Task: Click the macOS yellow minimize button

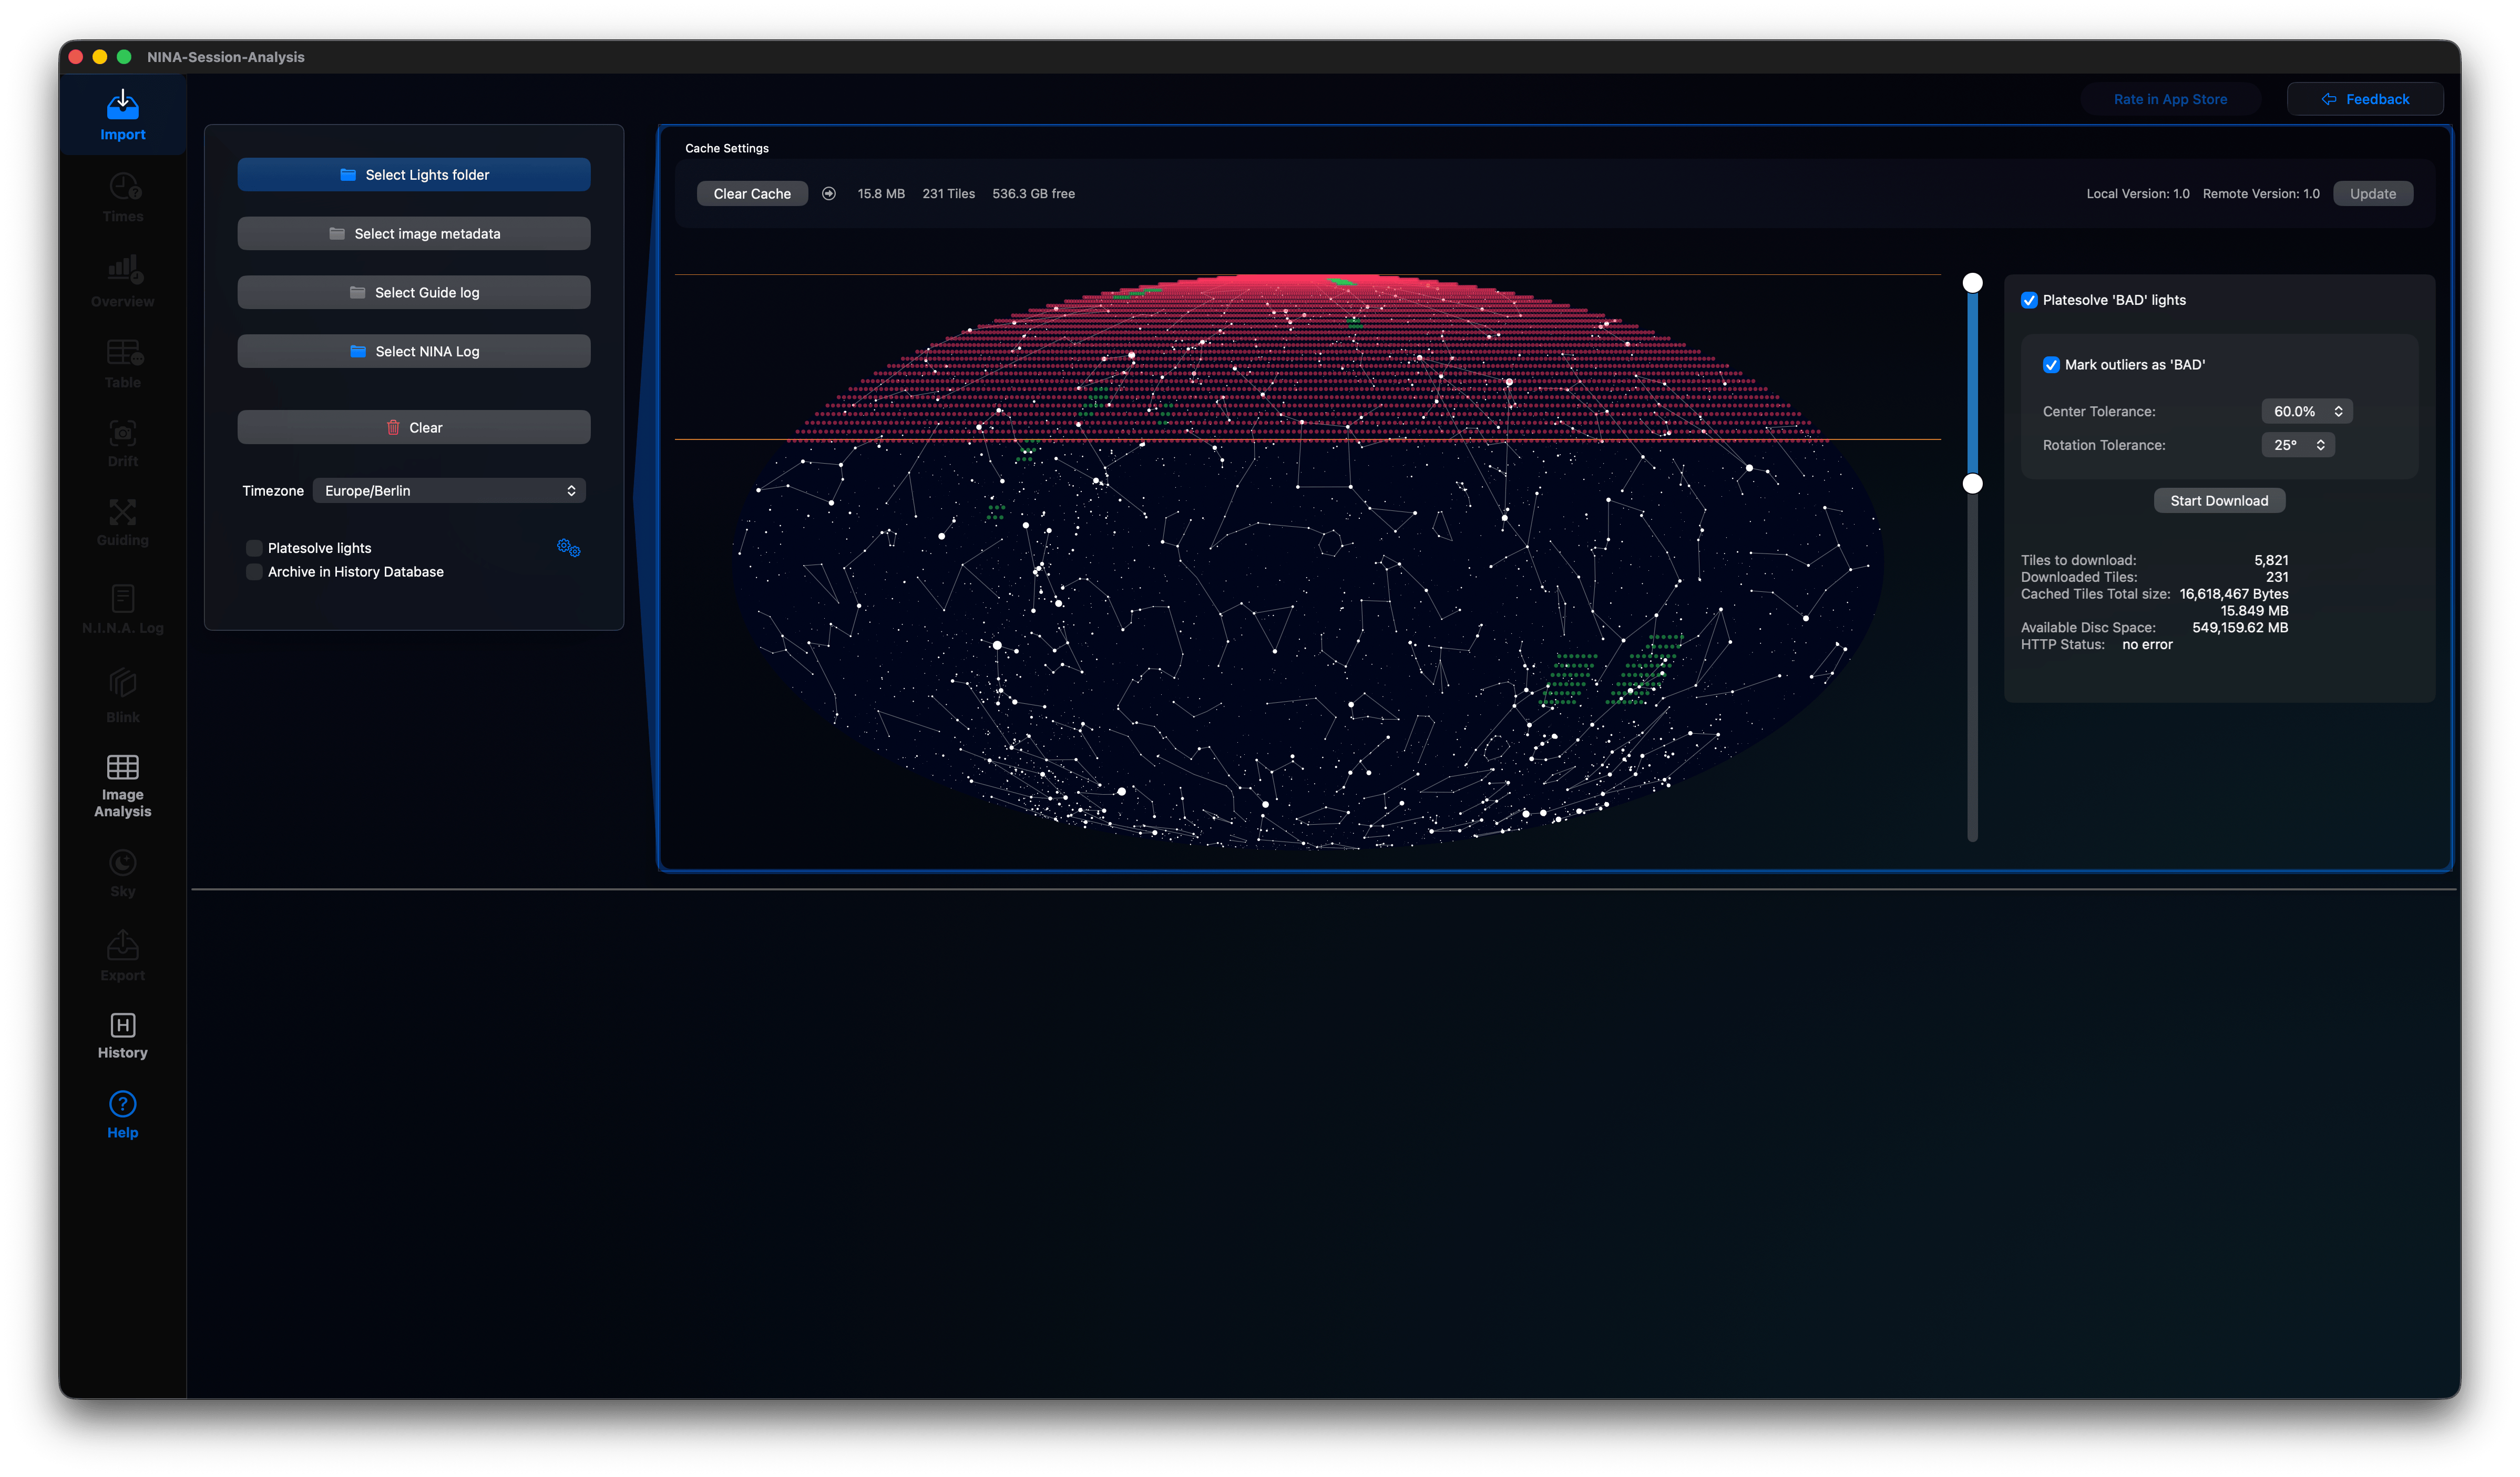Action: (100, 57)
